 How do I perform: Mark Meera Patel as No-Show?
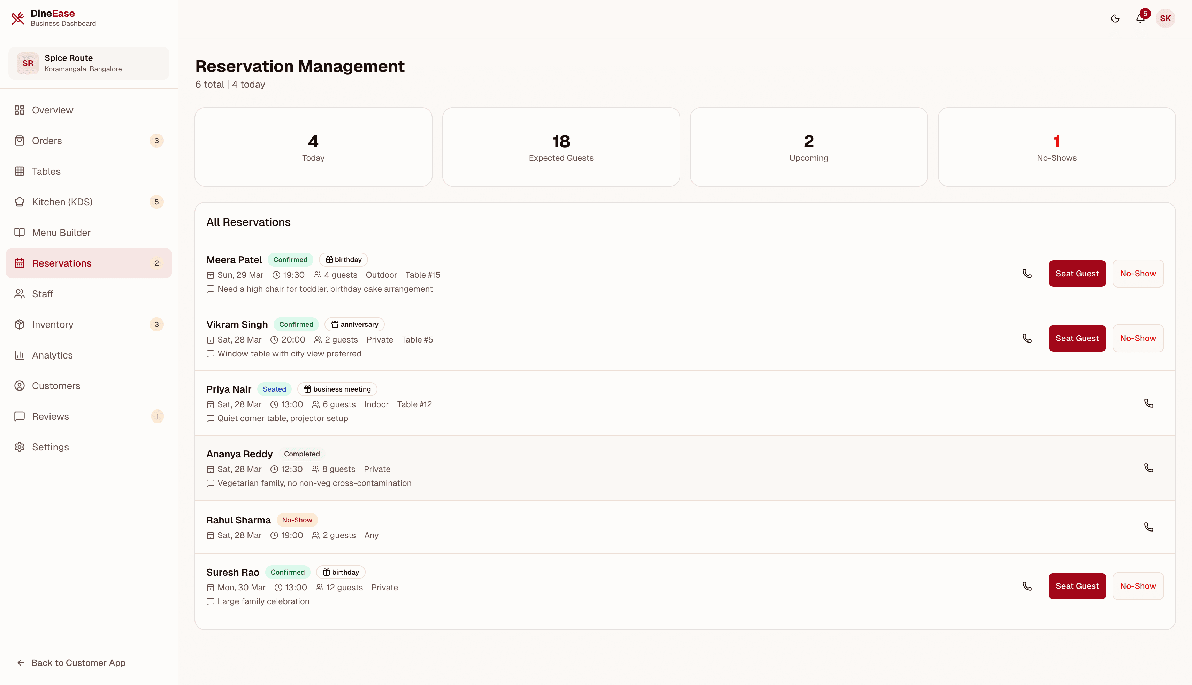point(1138,273)
